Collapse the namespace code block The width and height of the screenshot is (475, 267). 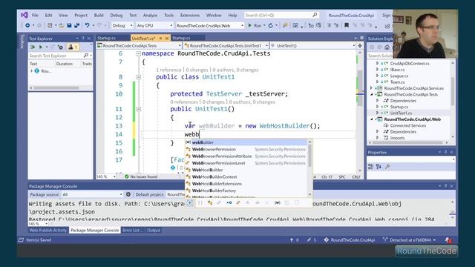[x=139, y=53]
